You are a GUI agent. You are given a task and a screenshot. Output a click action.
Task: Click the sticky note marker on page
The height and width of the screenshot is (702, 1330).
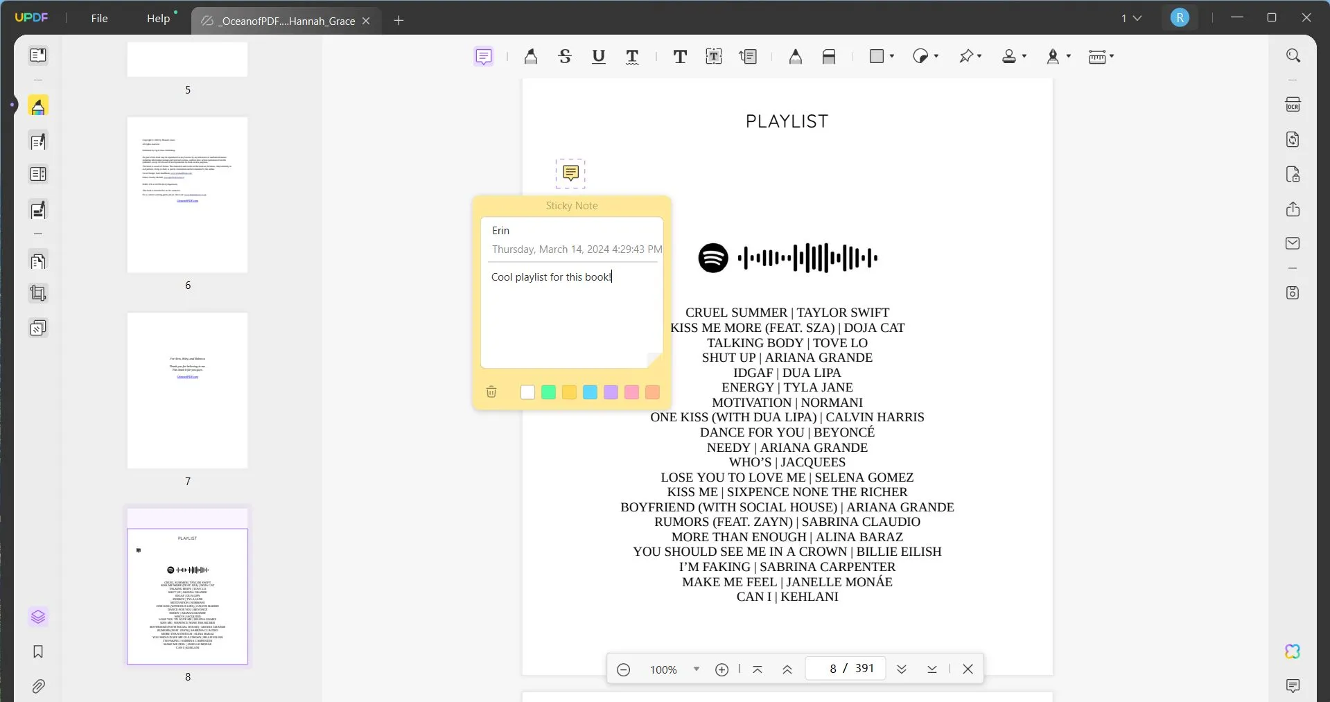[x=570, y=173]
